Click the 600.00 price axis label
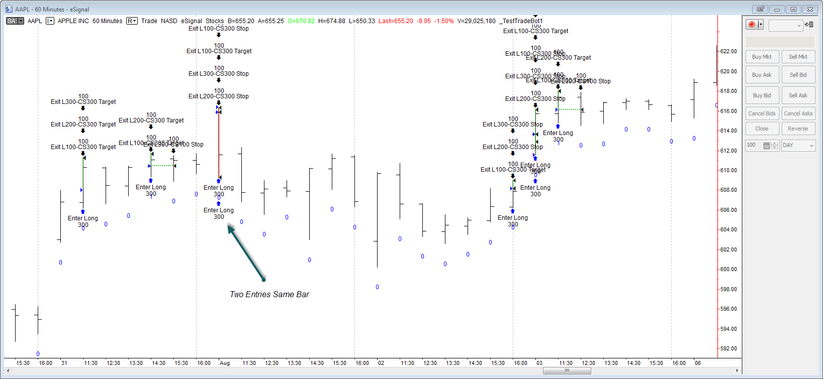The width and height of the screenshot is (823, 379). pos(728,269)
